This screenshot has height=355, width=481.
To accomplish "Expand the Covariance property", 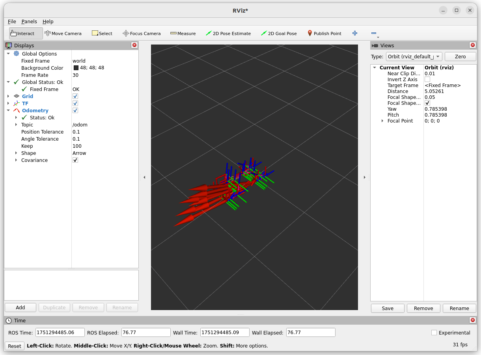I will pyautogui.click(x=16, y=160).
